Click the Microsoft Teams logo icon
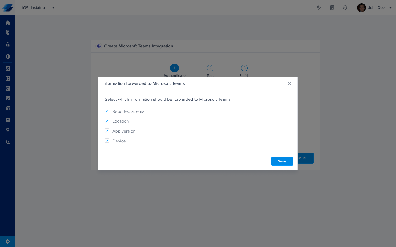 [x=99, y=46]
